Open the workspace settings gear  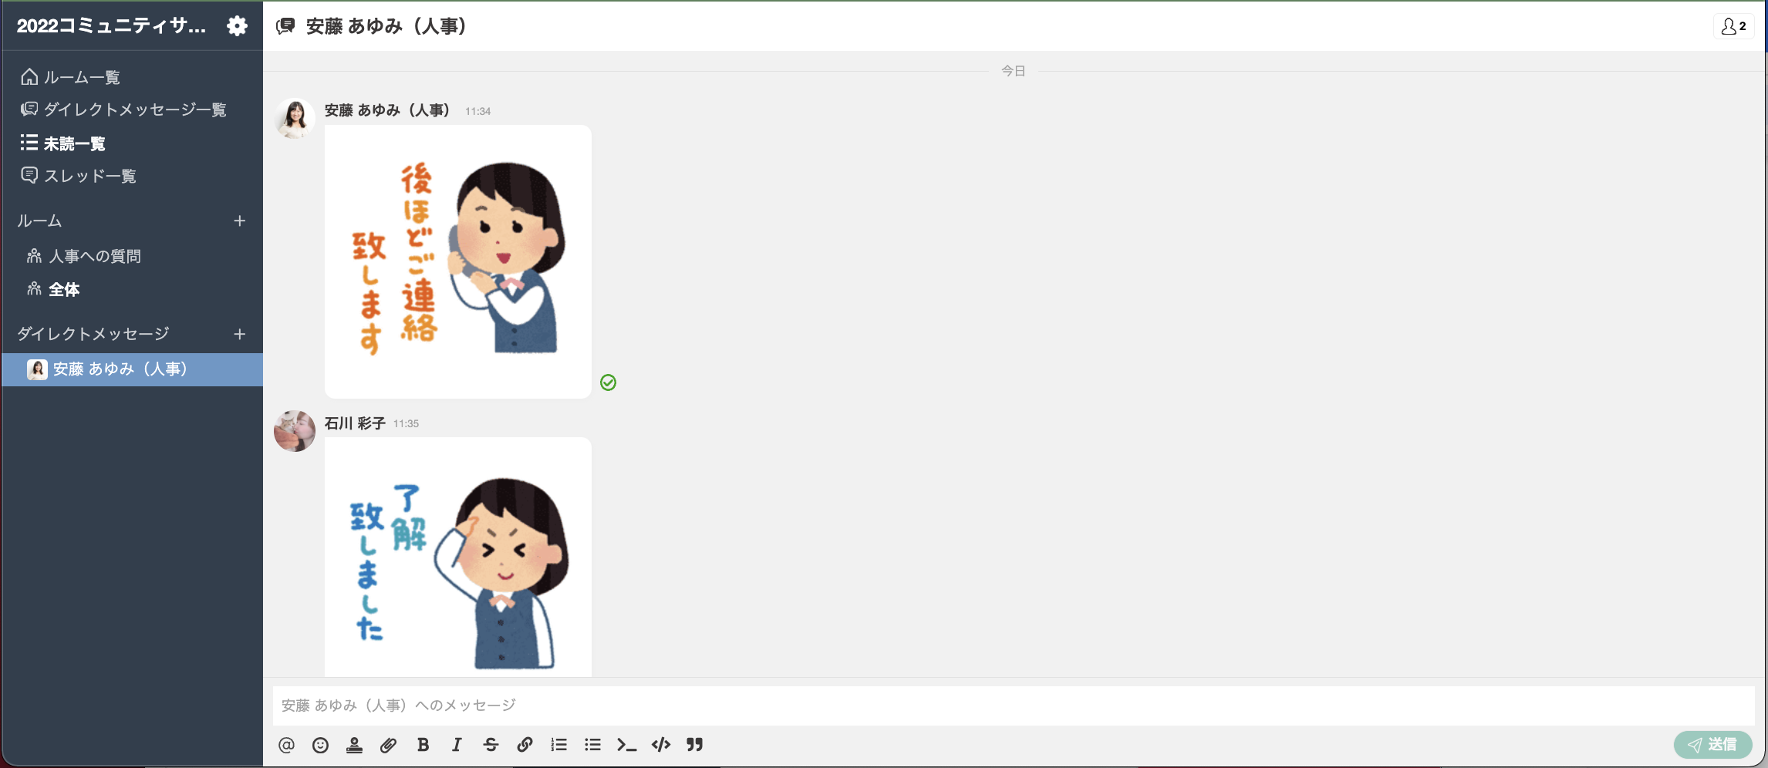point(237,26)
